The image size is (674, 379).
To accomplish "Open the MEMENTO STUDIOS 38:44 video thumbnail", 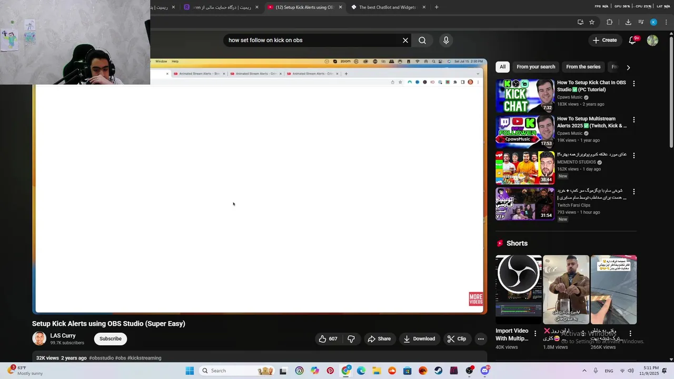I will [x=525, y=167].
